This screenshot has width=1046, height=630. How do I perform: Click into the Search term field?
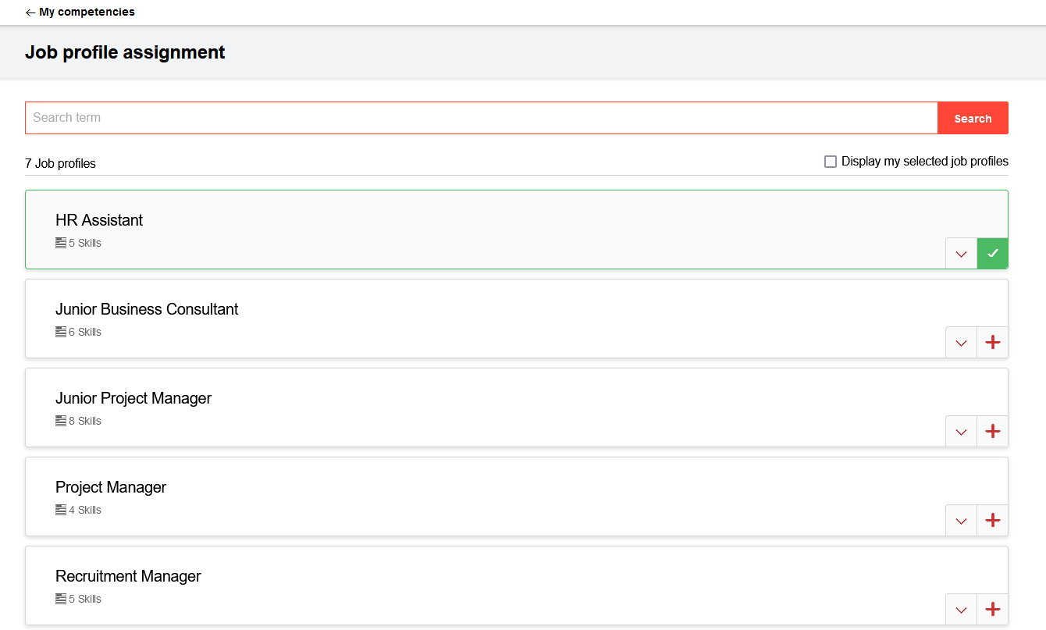tap(481, 118)
